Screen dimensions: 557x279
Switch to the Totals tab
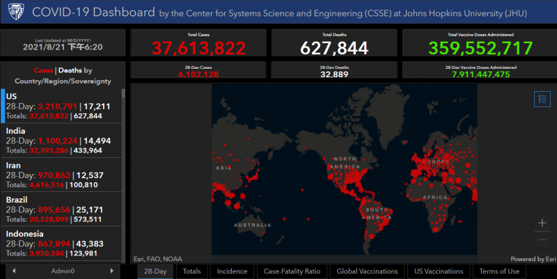point(192,271)
